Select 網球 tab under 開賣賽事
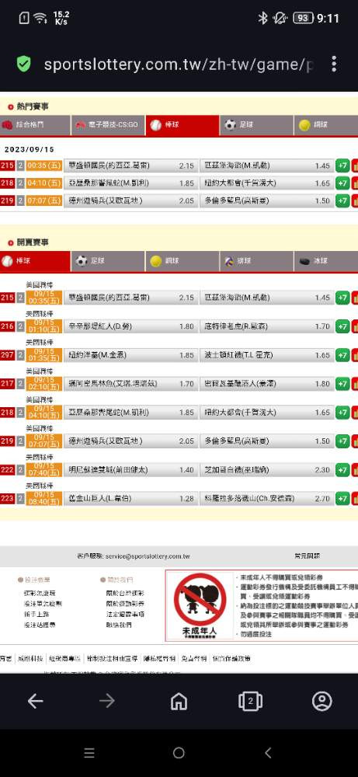Screen dimensions: 358x777 pos(182,260)
